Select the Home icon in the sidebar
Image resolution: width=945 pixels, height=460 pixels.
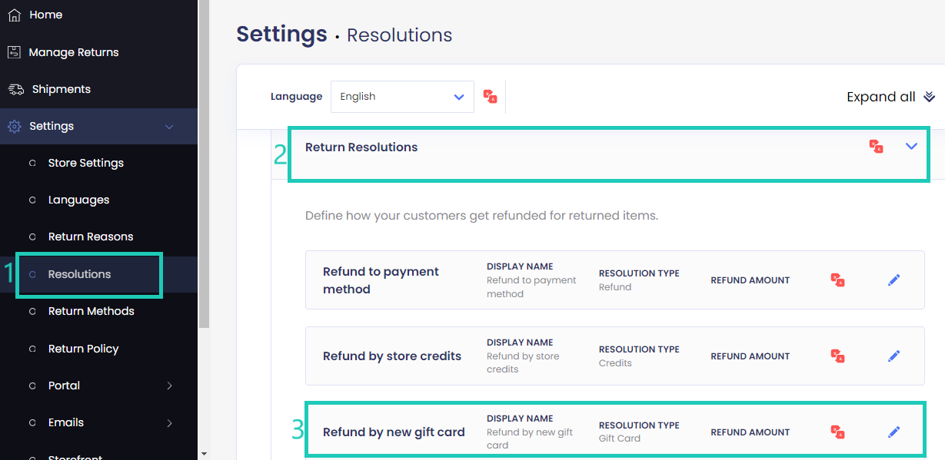pyautogui.click(x=14, y=14)
